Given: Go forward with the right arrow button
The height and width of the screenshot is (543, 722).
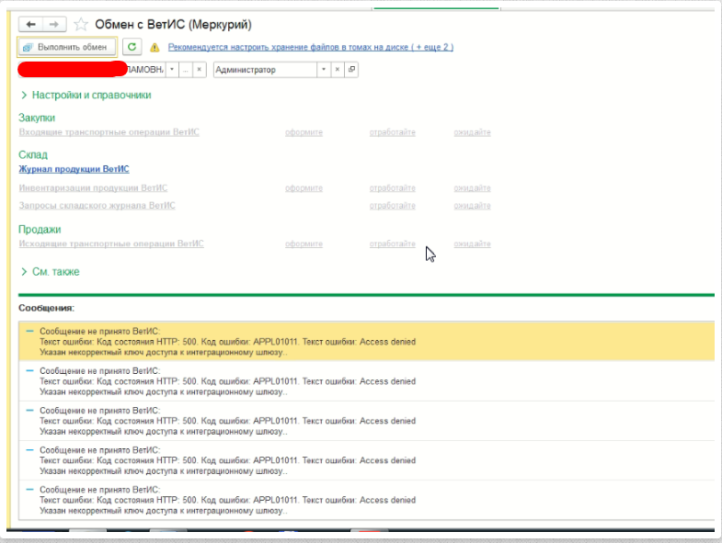Looking at the screenshot, I should pyautogui.click(x=54, y=24).
